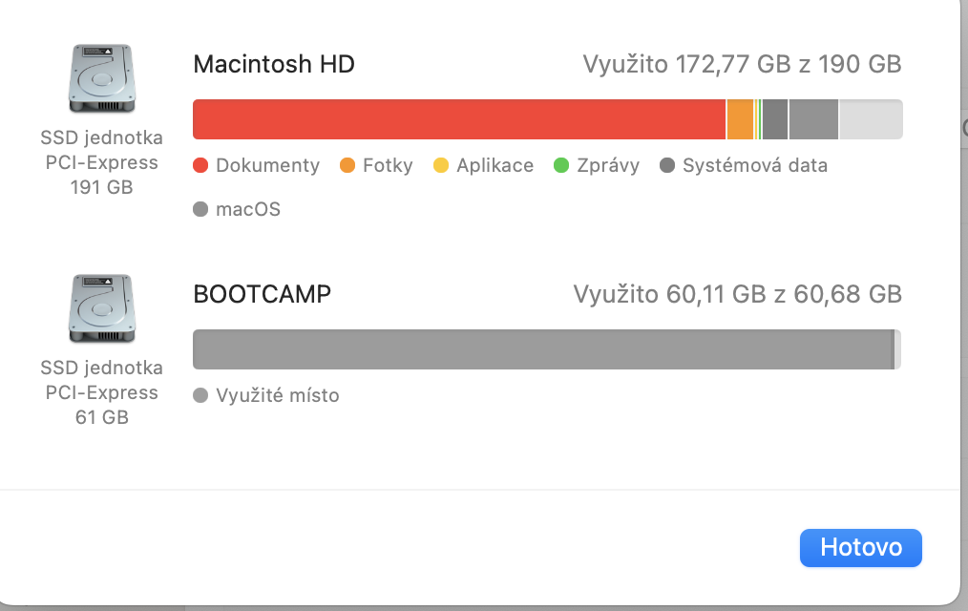
Task: Click the orange Fotky legend dot
Action: point(347,165)
